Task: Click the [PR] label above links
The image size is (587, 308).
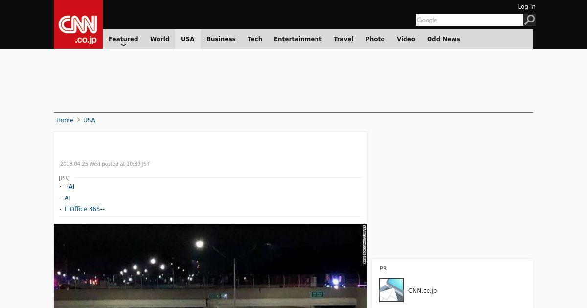Action: (x=64, y=178)
